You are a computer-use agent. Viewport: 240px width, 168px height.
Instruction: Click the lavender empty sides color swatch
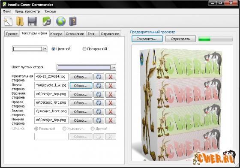[84, 67]
